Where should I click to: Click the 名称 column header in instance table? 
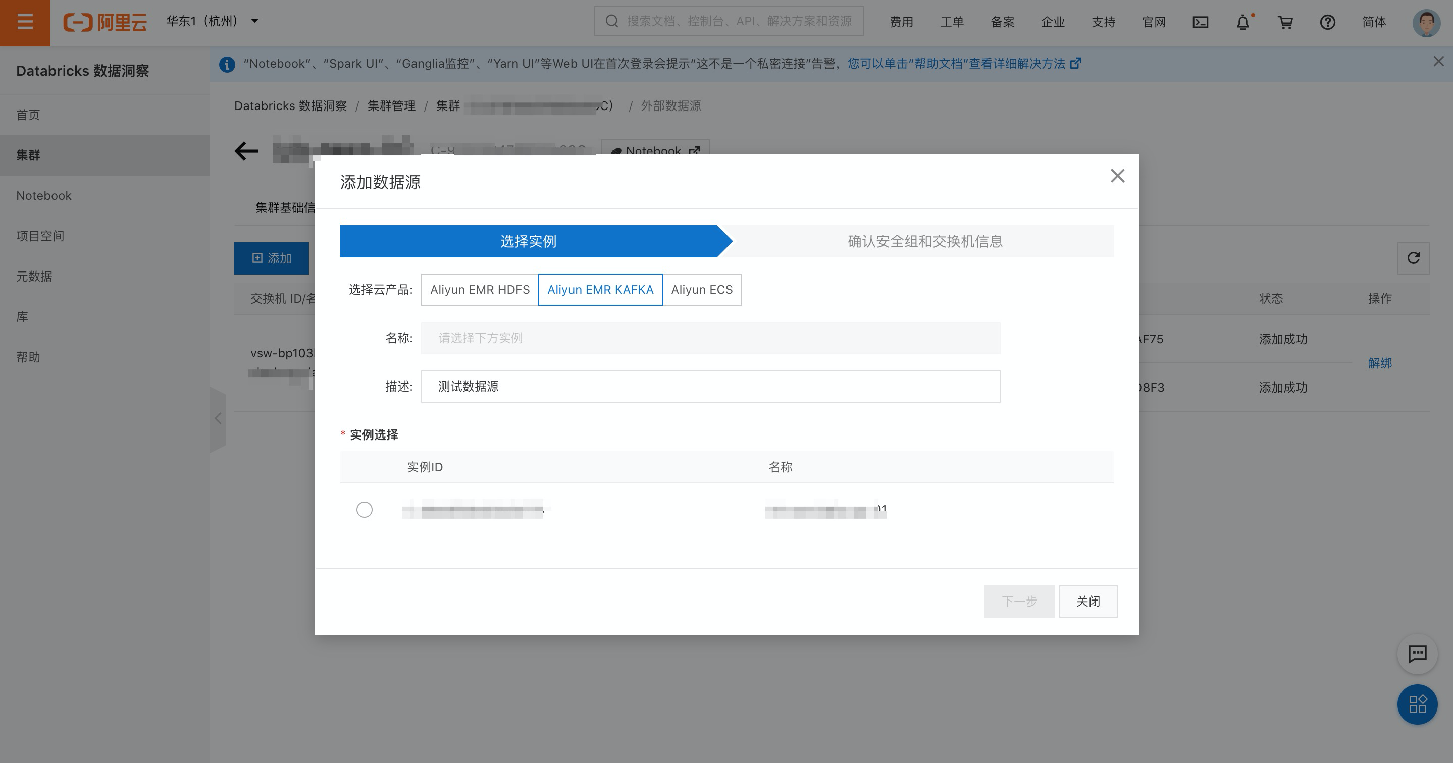click(780, 467)
